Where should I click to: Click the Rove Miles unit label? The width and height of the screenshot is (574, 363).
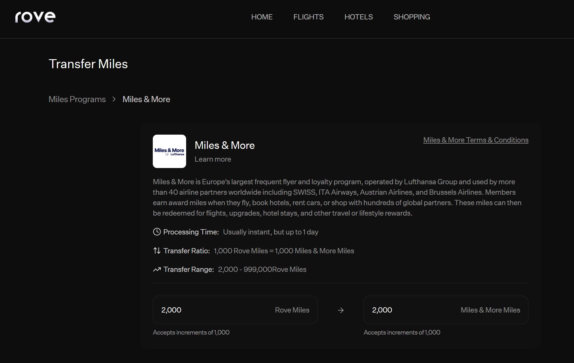[x=292, y=310]
